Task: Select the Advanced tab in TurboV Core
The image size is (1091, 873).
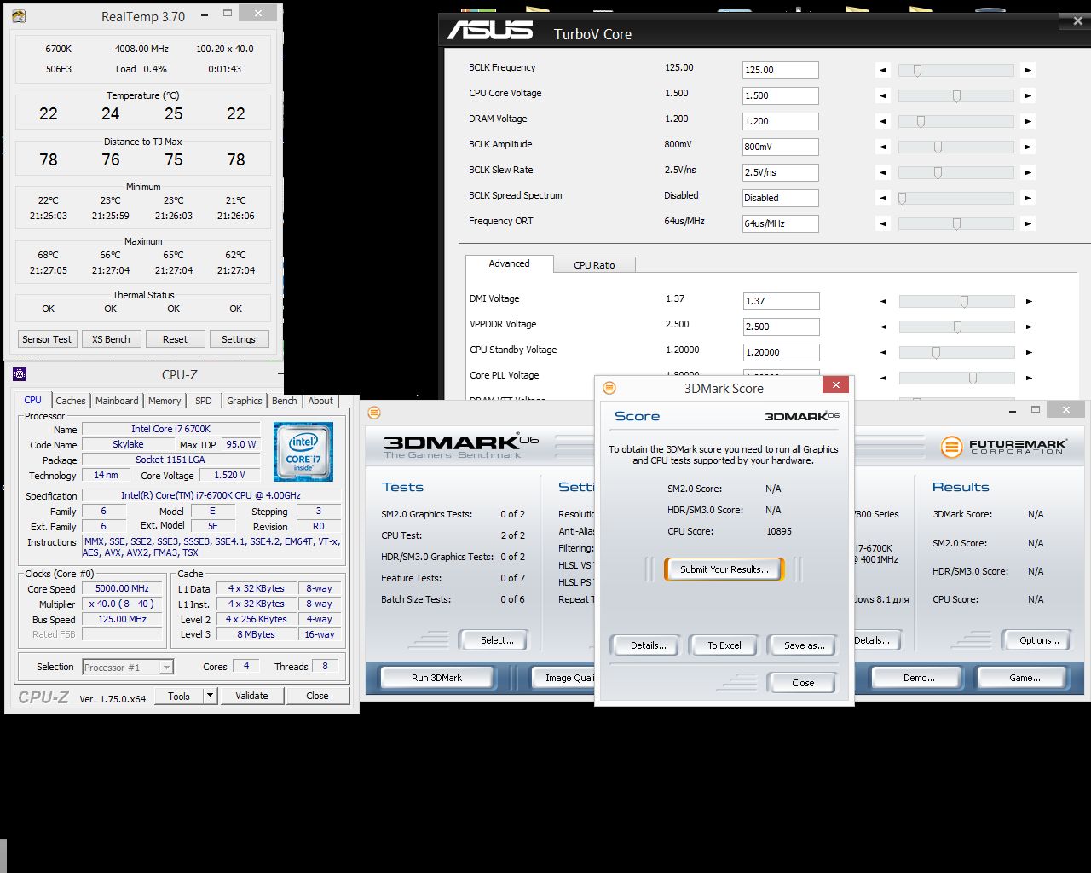Action: coord(509,263)
